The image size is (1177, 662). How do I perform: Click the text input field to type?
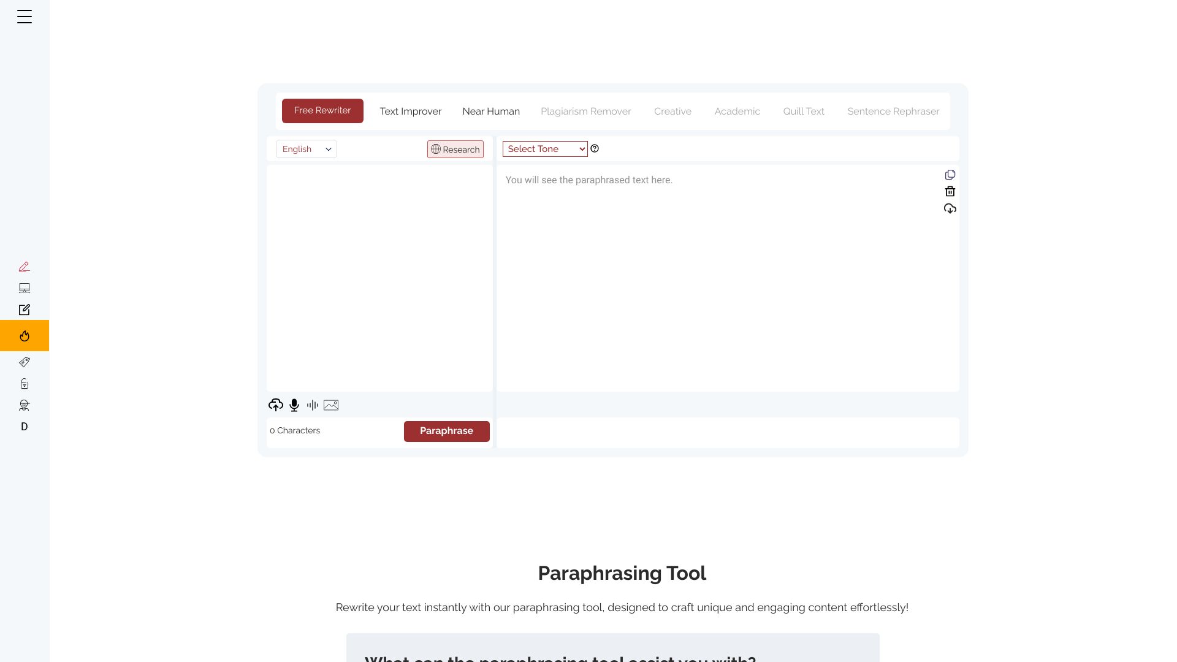[378, 278]
